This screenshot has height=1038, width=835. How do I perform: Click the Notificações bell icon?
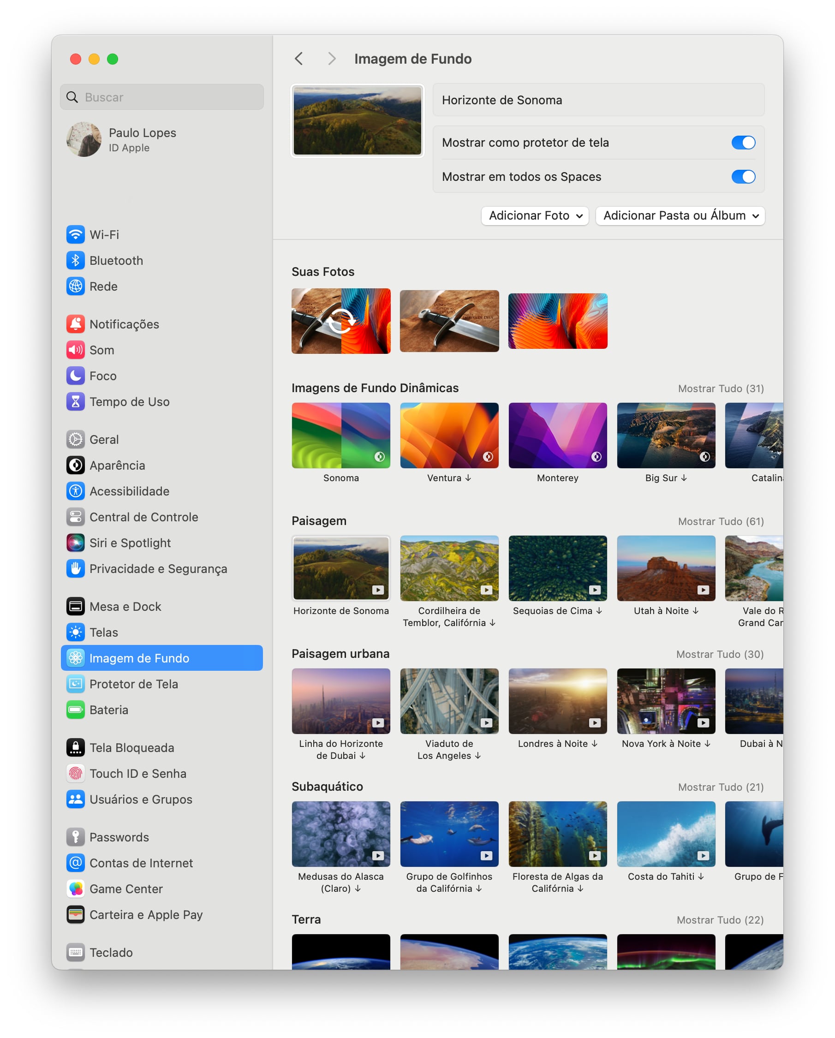point(76,324)
